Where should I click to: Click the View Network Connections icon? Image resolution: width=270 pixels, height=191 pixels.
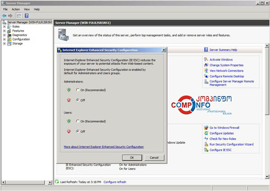coord(206,71)
